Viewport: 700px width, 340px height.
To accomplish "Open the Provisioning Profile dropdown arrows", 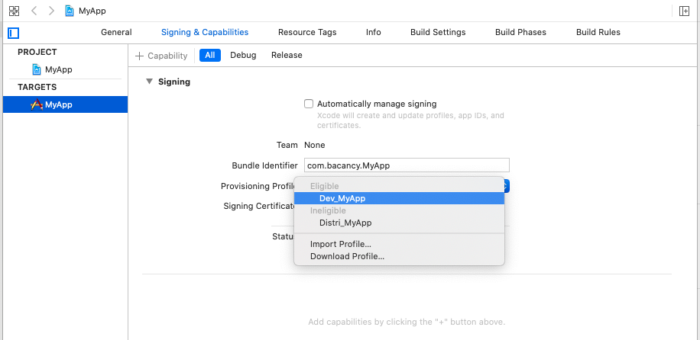I will coord(506,186).
